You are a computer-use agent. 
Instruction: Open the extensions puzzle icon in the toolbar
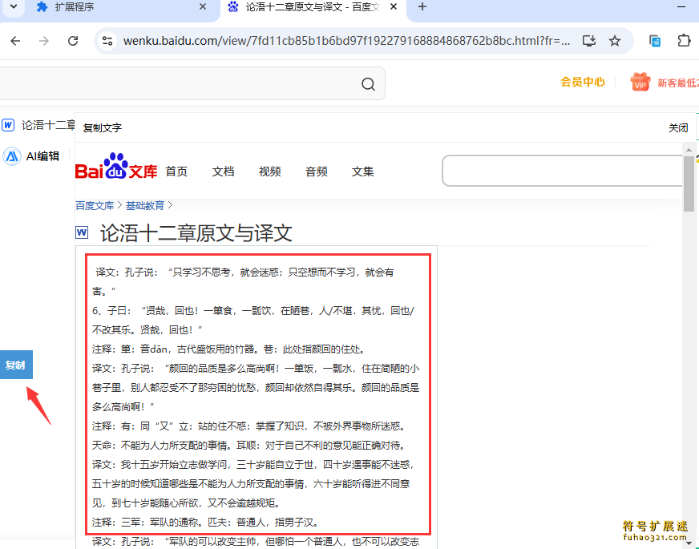click(684, 41)
